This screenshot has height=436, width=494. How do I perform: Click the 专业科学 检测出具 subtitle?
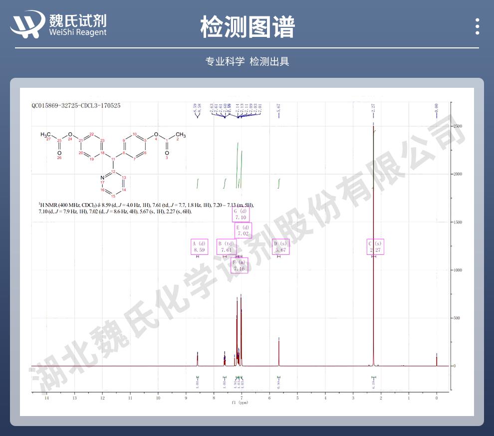[247, 61]
